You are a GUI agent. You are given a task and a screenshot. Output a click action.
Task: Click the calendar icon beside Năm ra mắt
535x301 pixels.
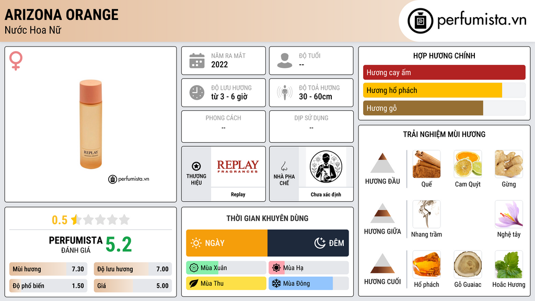click(x=197, y=61)
